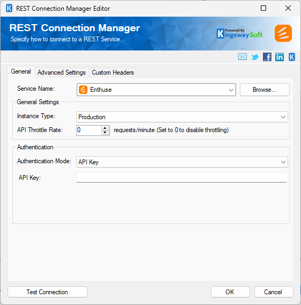Click the 'General Settings' group heading

pos(38,102)
